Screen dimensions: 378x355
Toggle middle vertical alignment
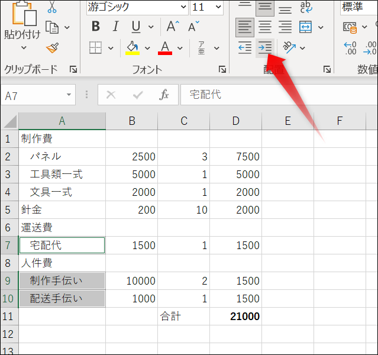point(265,7)
